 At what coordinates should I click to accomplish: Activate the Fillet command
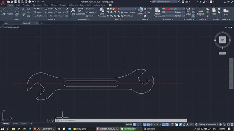58,12
